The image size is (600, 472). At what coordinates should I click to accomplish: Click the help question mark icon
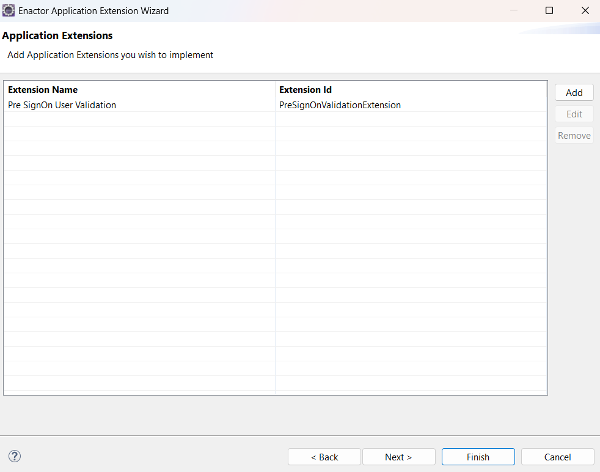(15, 456)
